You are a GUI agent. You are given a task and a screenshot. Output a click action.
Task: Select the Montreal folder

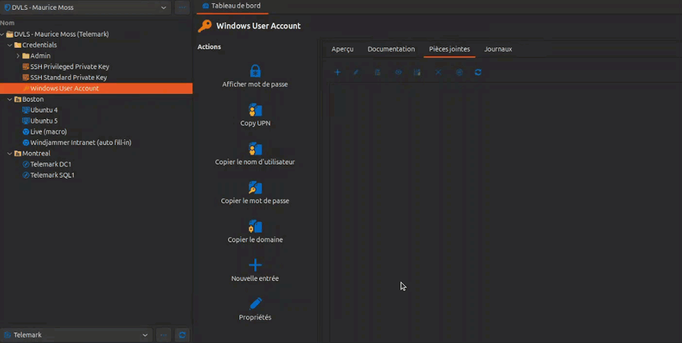click(x=36, y=153)
